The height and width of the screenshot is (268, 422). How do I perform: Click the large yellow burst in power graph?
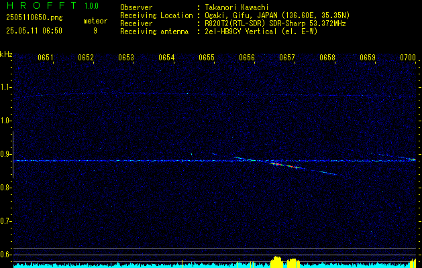coord(276,263)
